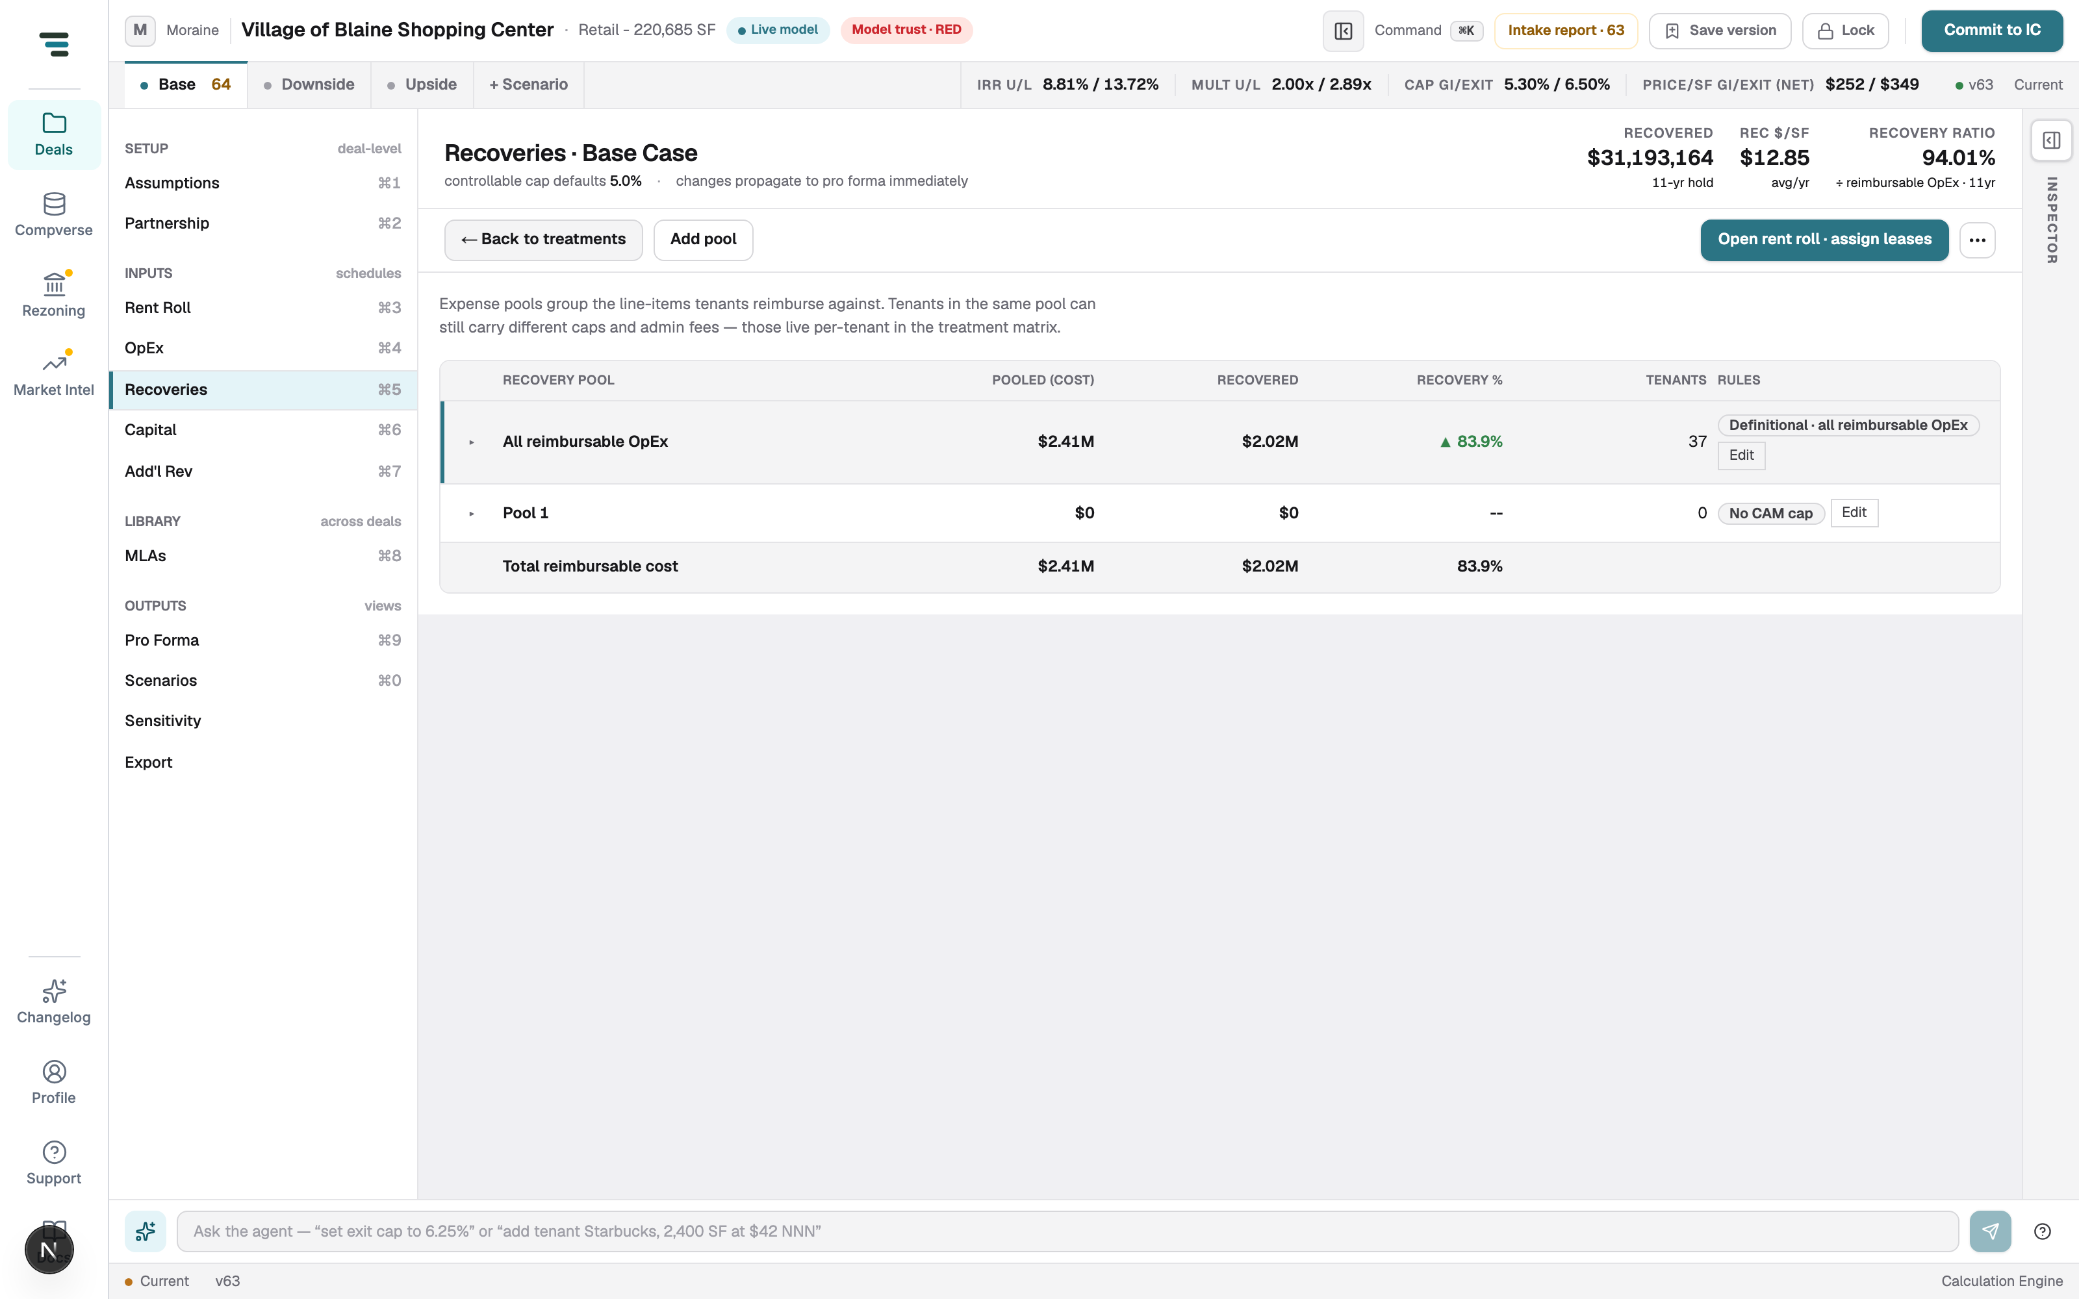Screen dimensions: 2079x1299
Task: Open Support help icon
Action: 54,1152
